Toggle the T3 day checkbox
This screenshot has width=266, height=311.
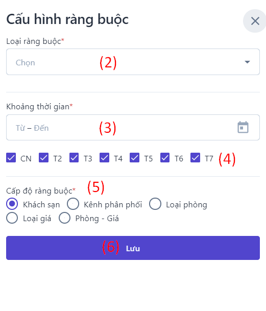(x=74, y=158)
